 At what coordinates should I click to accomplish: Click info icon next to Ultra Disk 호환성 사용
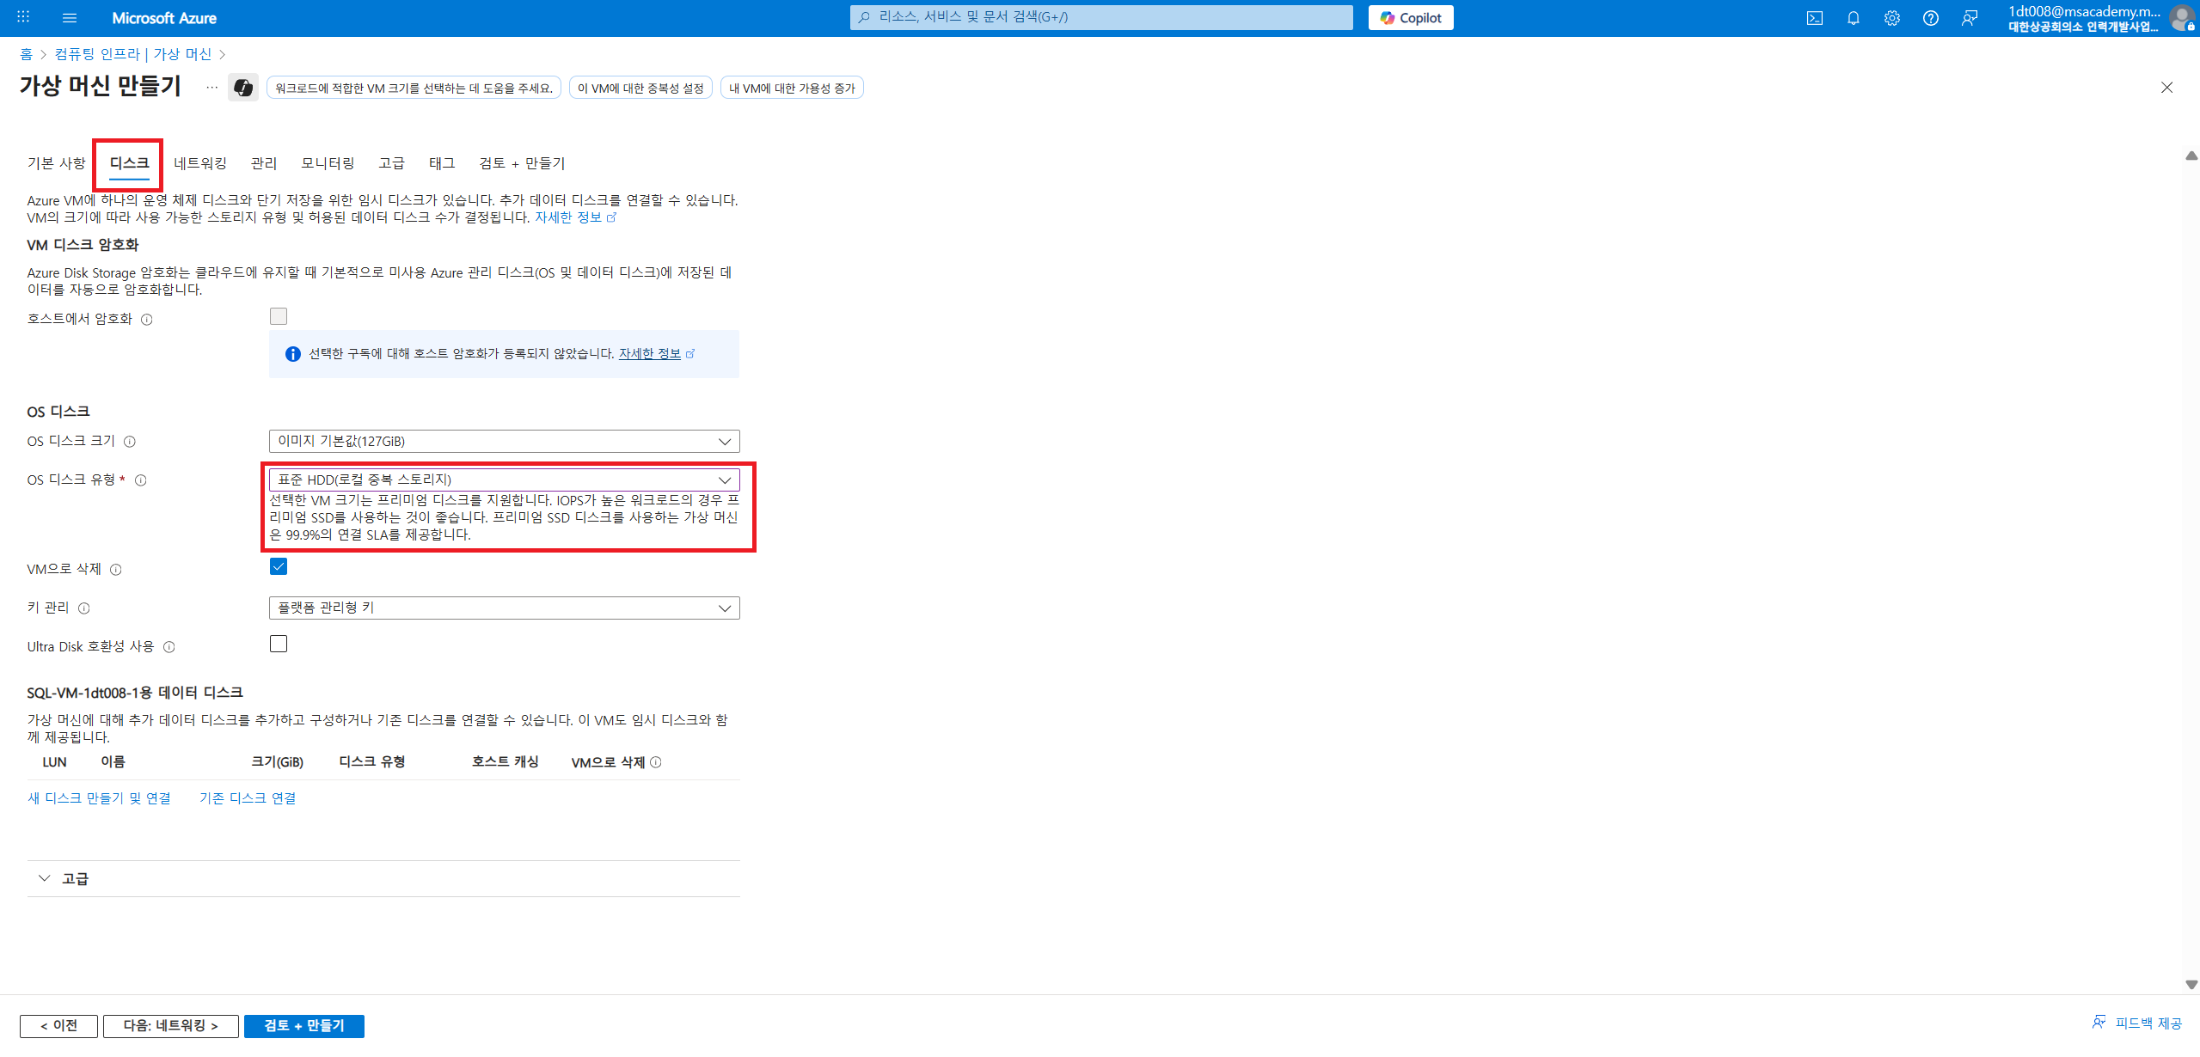tap(169, 647)
